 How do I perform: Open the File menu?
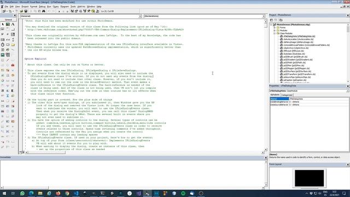pos(6,7)
